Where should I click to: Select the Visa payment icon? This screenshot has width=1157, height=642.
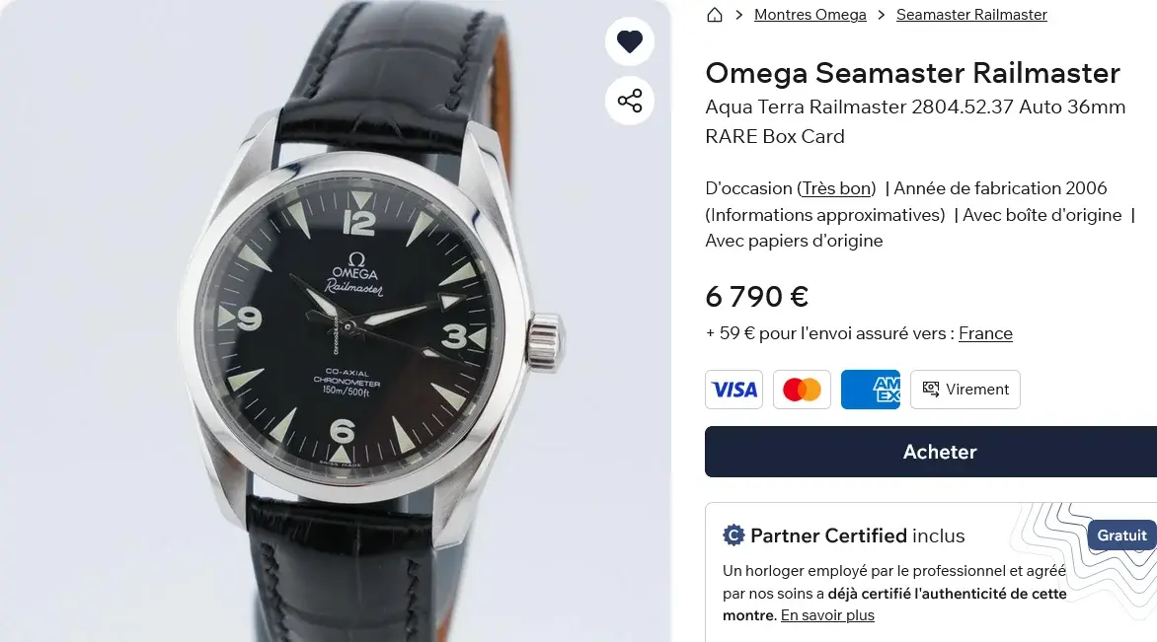(x=733, y=389)
